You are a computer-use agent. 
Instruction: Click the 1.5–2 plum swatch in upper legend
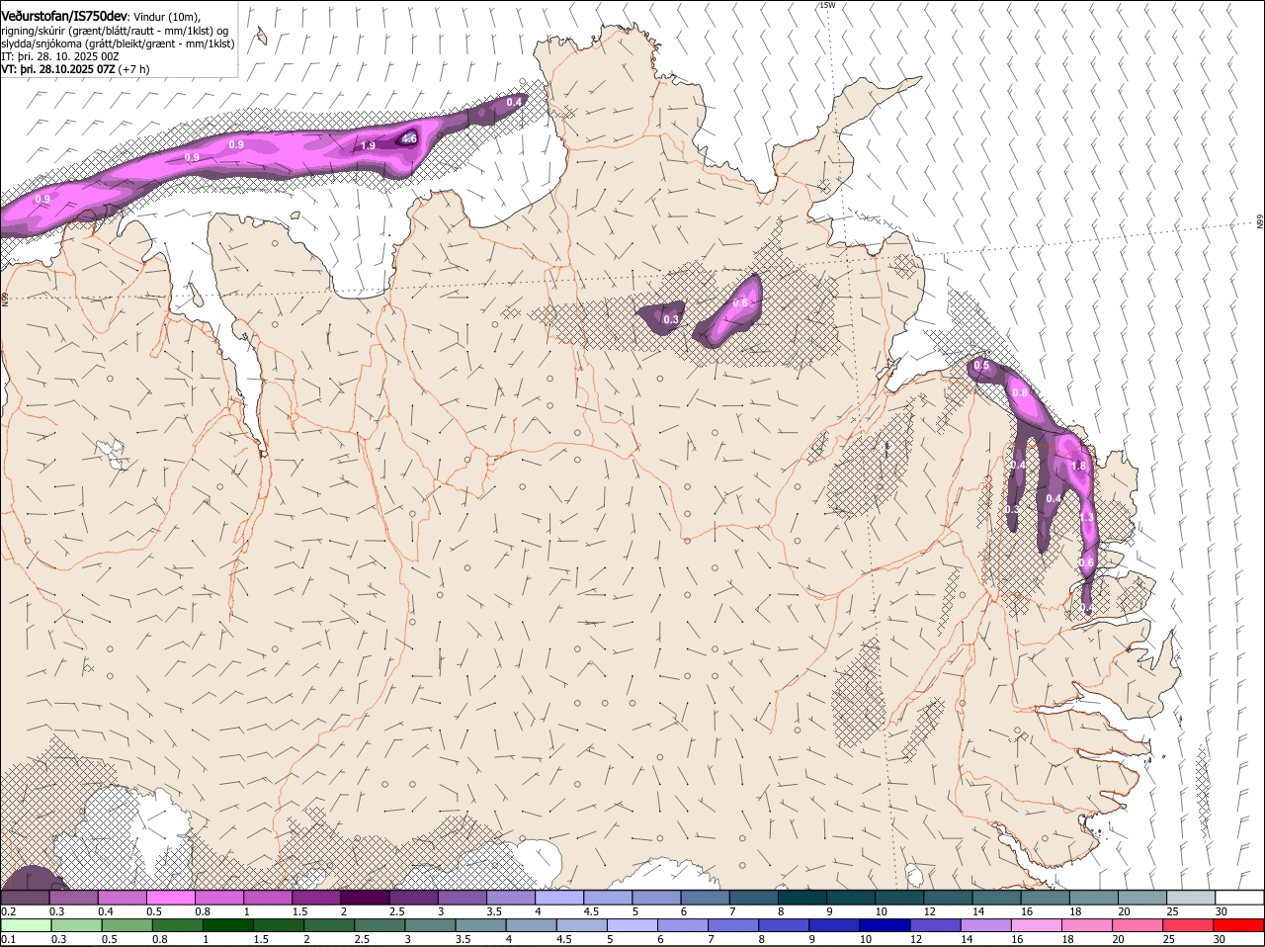[x=316, y=898]
